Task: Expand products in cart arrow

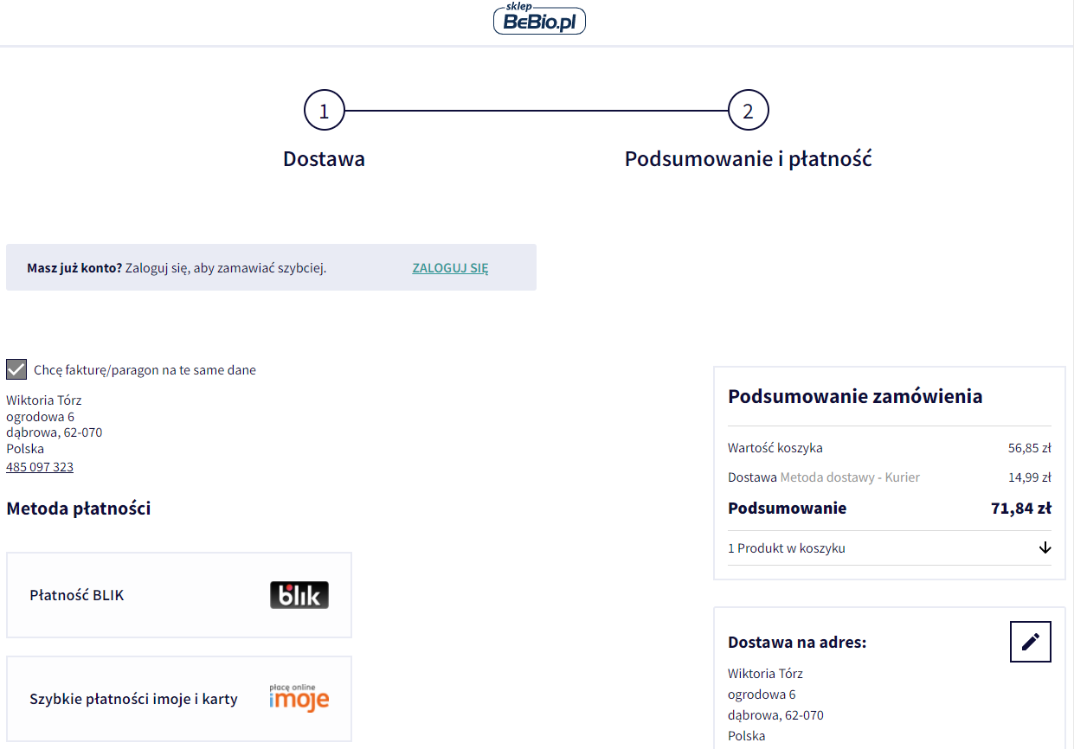Action: [x=1045, y=547]
